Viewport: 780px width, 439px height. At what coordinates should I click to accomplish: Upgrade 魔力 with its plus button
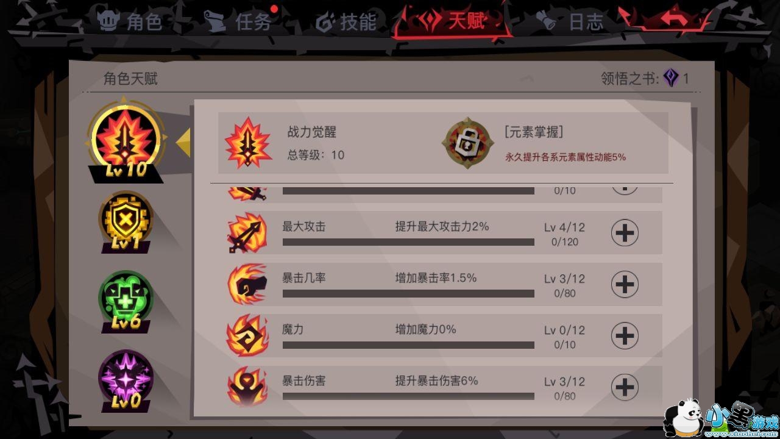[x=625, y=336]
